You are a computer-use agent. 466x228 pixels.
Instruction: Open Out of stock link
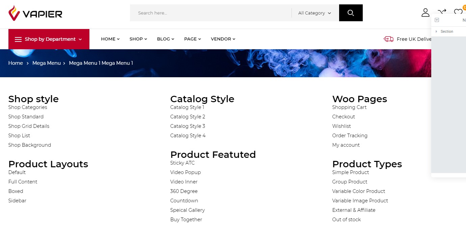click(347, 220)
